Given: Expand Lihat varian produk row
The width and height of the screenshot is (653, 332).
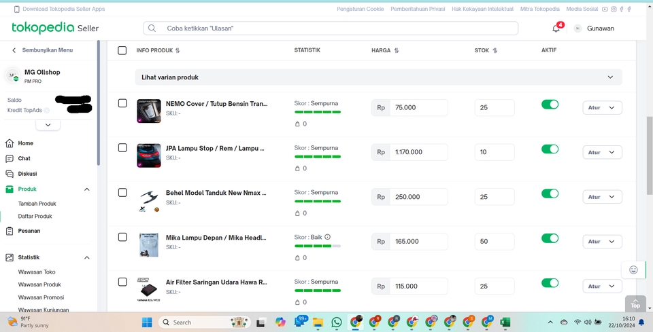Looking at the screenshot, I should pyautogui.click(x=379, y=77).
